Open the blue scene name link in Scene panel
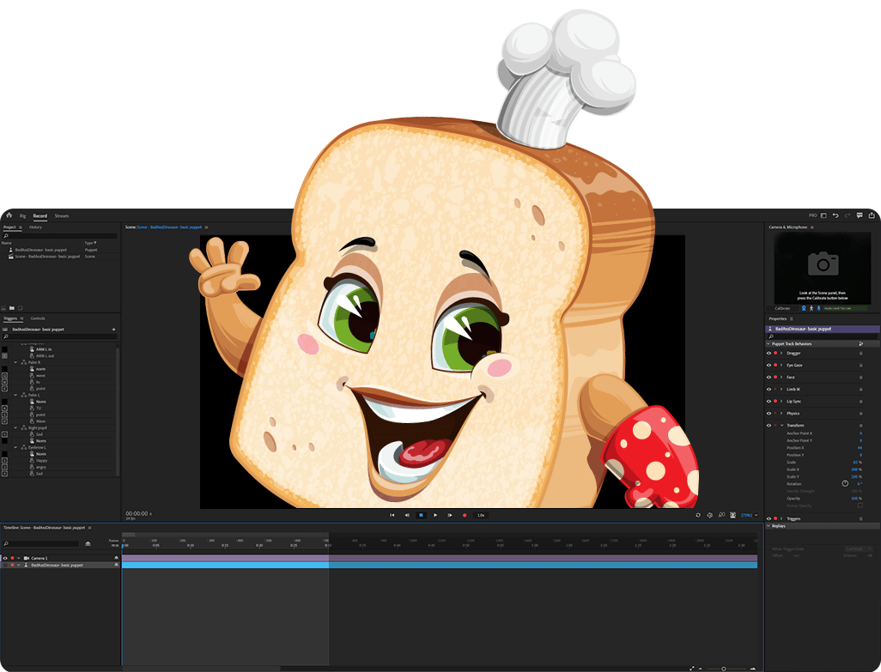This screenshot has width=881, height=672. point(168,227)
